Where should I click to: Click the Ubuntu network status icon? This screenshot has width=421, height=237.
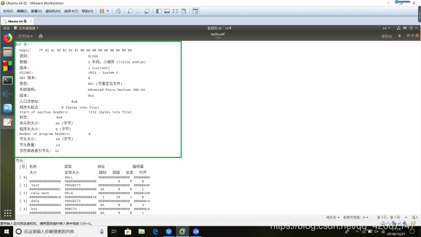[x=398, y=28]
